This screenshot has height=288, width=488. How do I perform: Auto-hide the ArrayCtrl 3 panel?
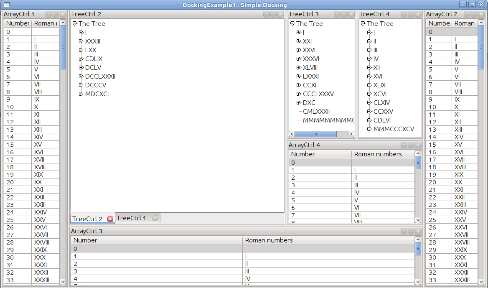411,231
